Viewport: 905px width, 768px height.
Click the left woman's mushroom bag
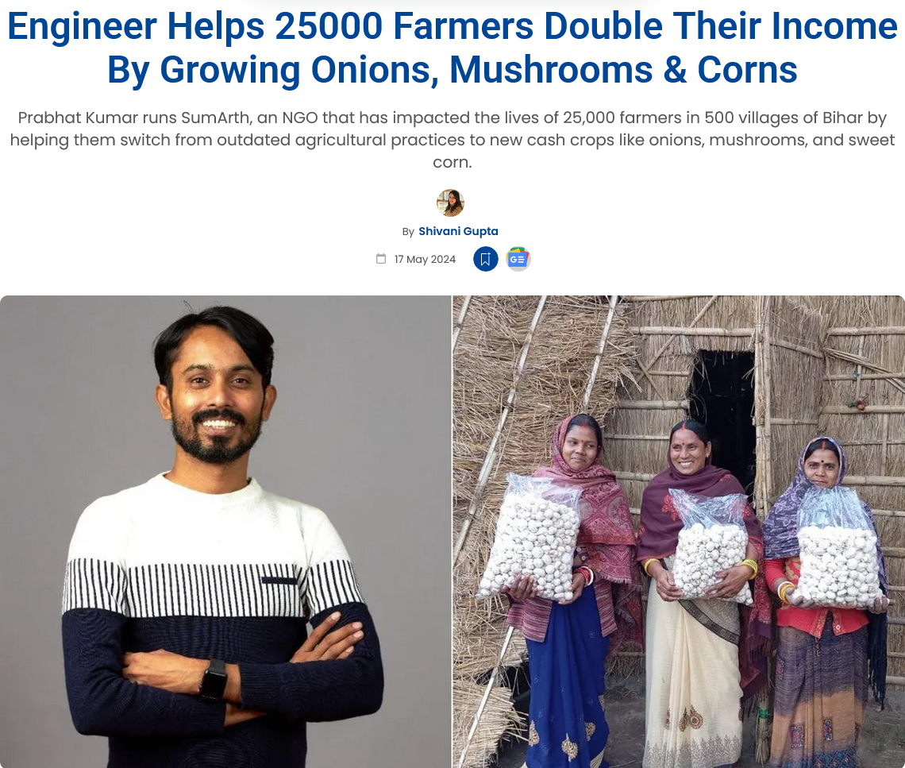531,538
